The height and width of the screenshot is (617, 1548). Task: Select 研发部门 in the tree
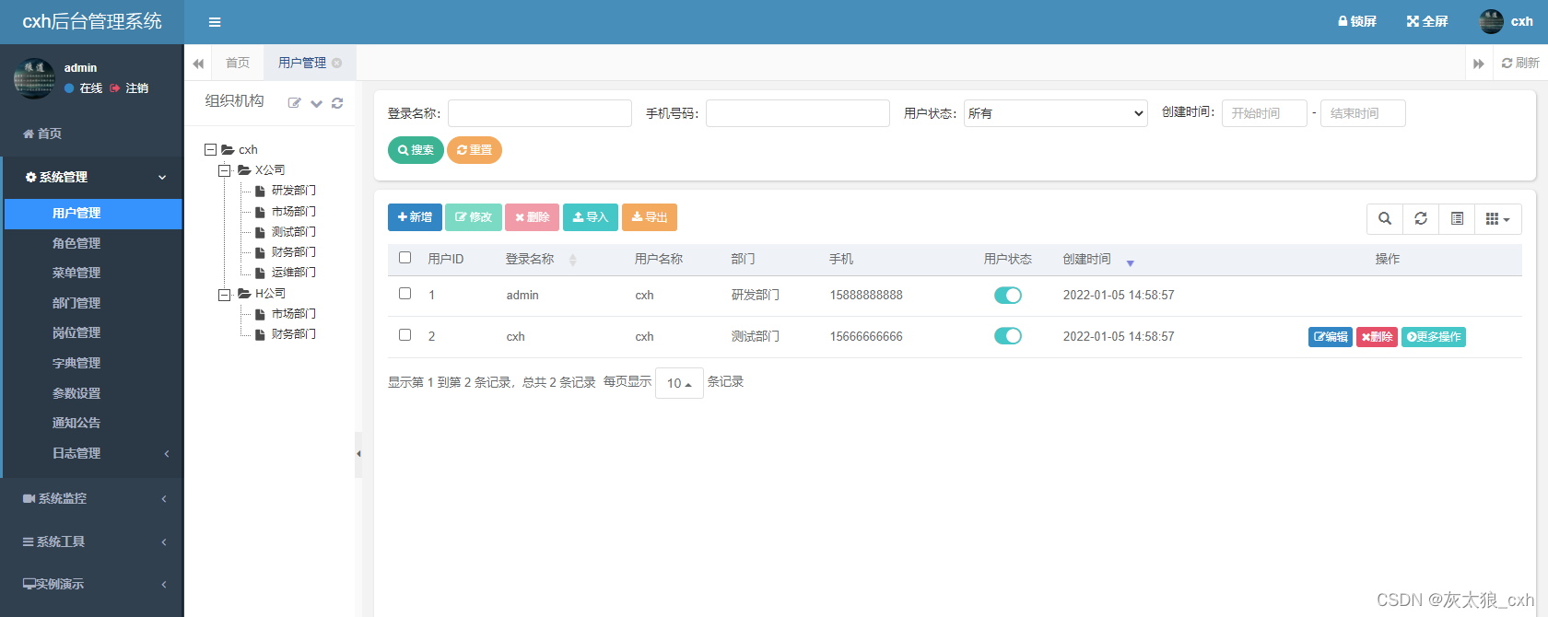tap(293, 191)
